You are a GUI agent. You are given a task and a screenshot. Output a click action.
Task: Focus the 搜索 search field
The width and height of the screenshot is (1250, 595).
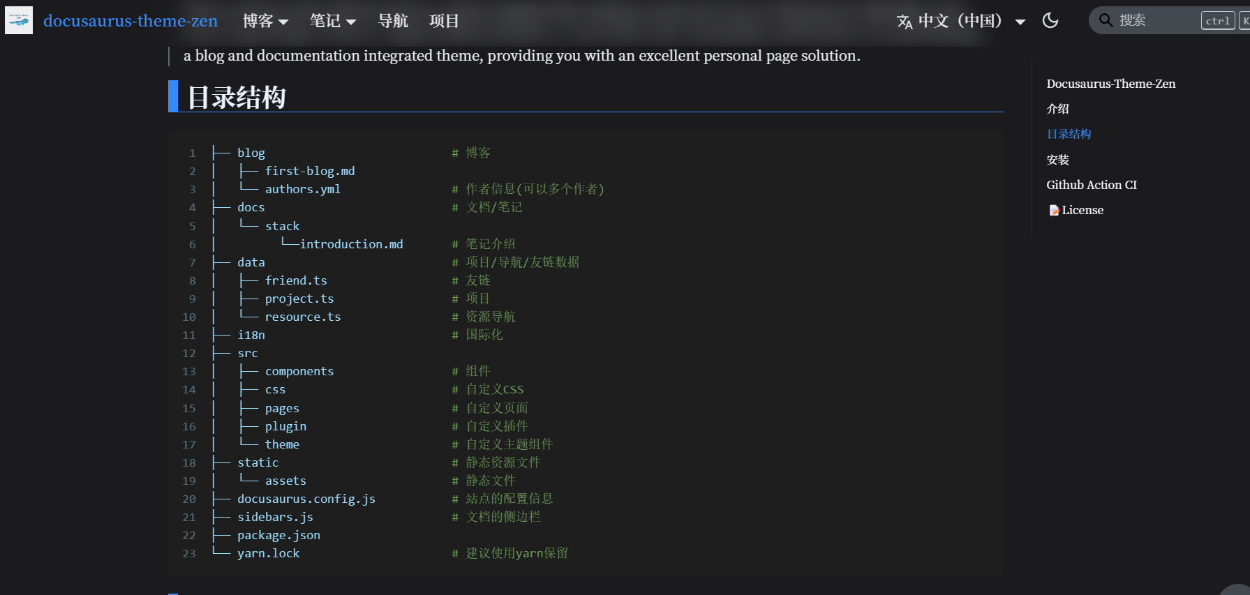click(1170, 20)
